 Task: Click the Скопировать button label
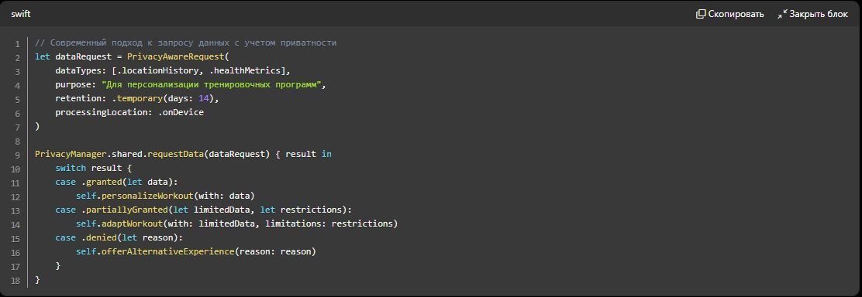(x=736, y=14)
